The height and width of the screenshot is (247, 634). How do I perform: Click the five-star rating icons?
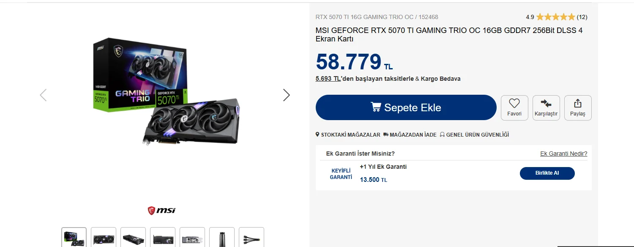point(555,17)
